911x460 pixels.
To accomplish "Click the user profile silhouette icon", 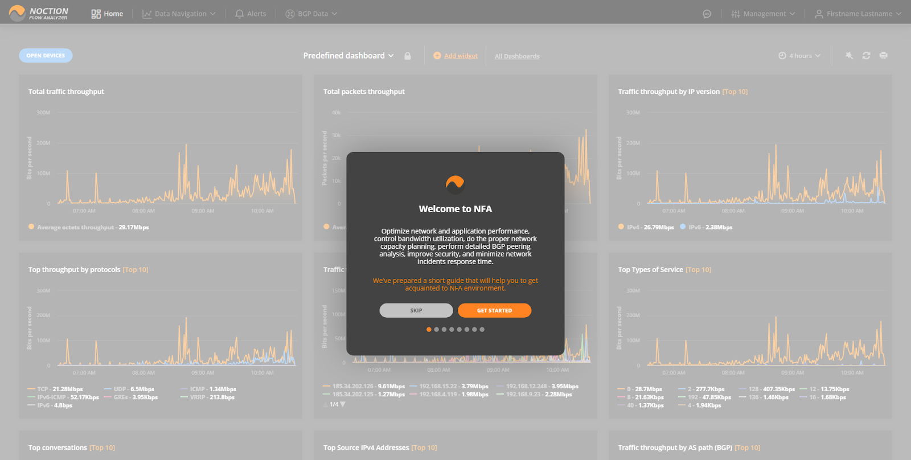I will point(819,14).
